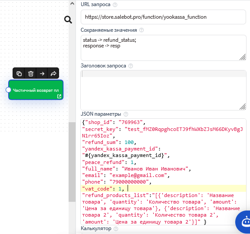The image size is (250, 234).
Task: Click the vertical scrollbar thumb
Action: click(x=72, y=162)
